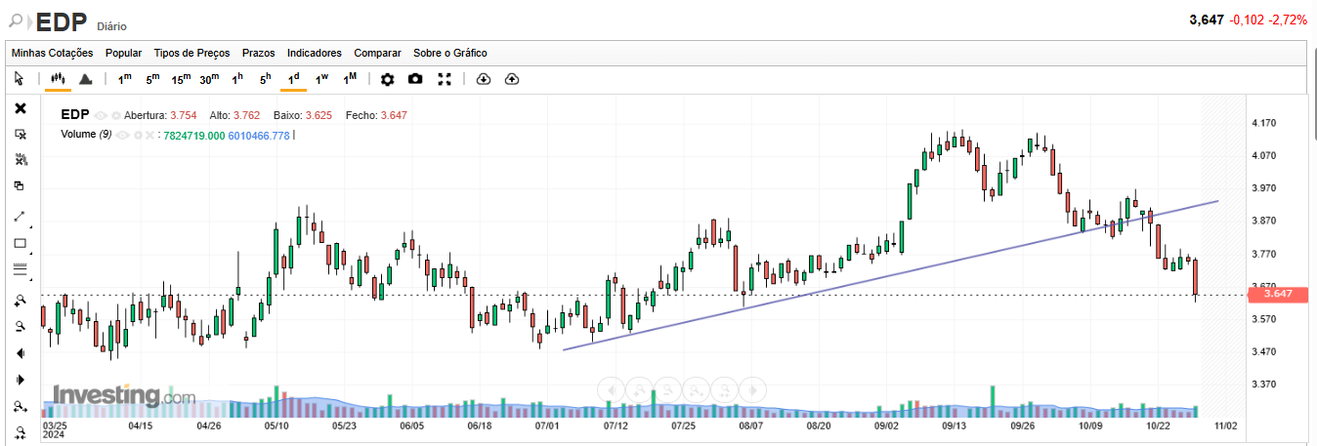
Task: Click the Comparar menu item
Action: 377,53
